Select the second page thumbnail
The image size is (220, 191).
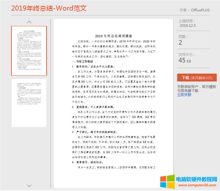tap(29, 103)
